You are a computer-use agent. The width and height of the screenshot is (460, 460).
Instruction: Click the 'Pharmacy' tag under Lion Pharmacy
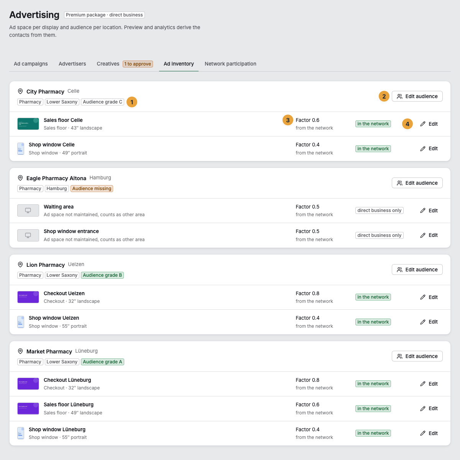[30, 275]
